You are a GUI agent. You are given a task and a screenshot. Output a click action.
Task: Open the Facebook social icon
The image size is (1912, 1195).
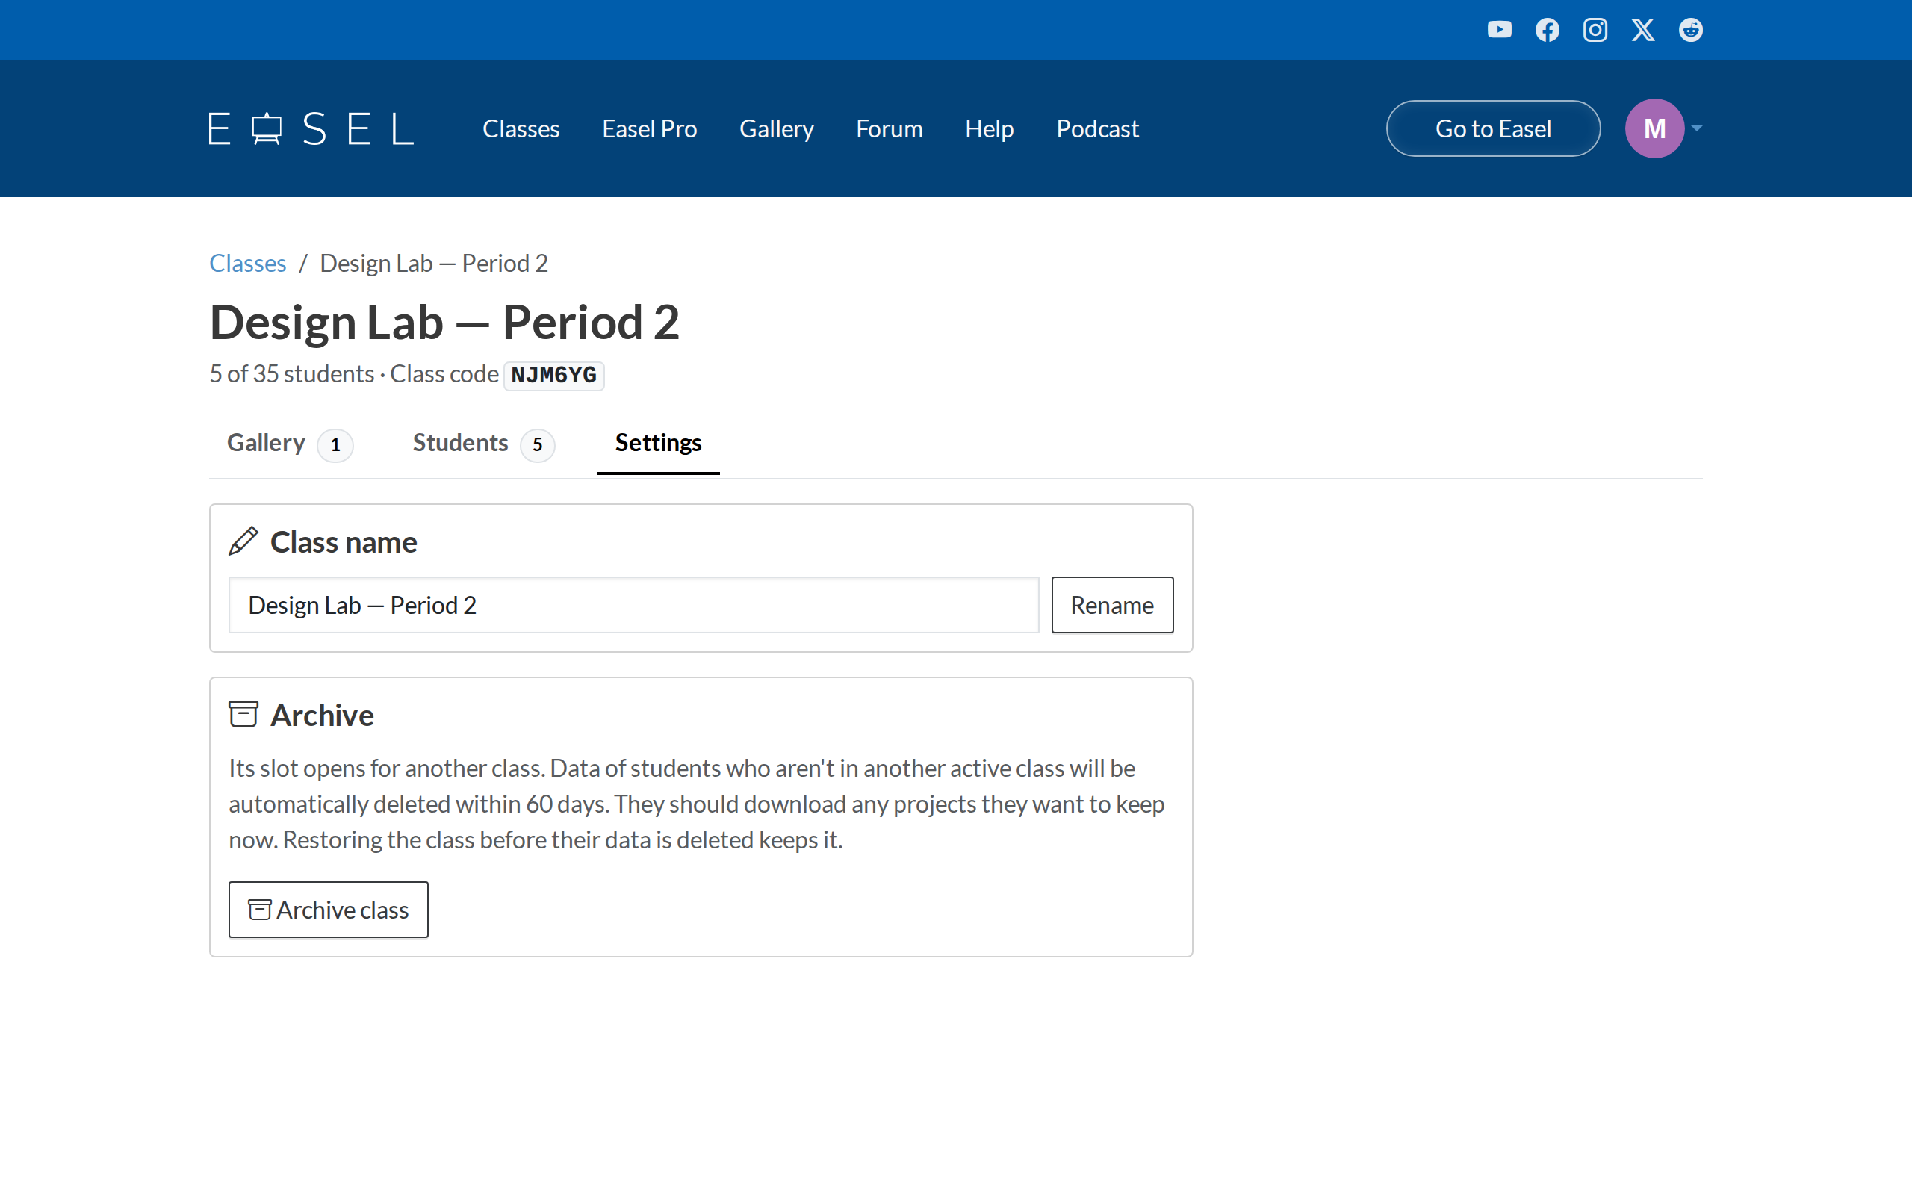(x=1547, y=30)
